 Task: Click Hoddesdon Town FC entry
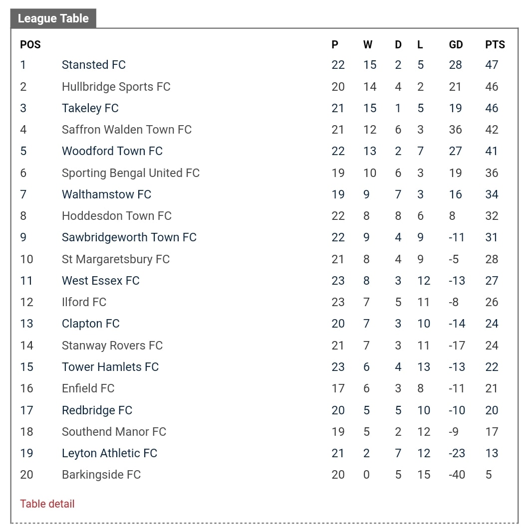[x=117, y=216]
